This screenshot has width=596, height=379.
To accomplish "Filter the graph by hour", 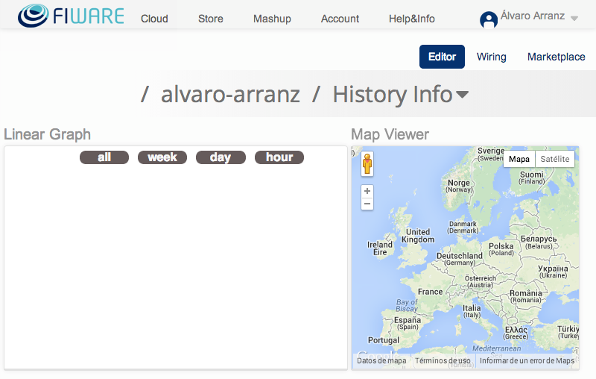I will click(279, 157).
